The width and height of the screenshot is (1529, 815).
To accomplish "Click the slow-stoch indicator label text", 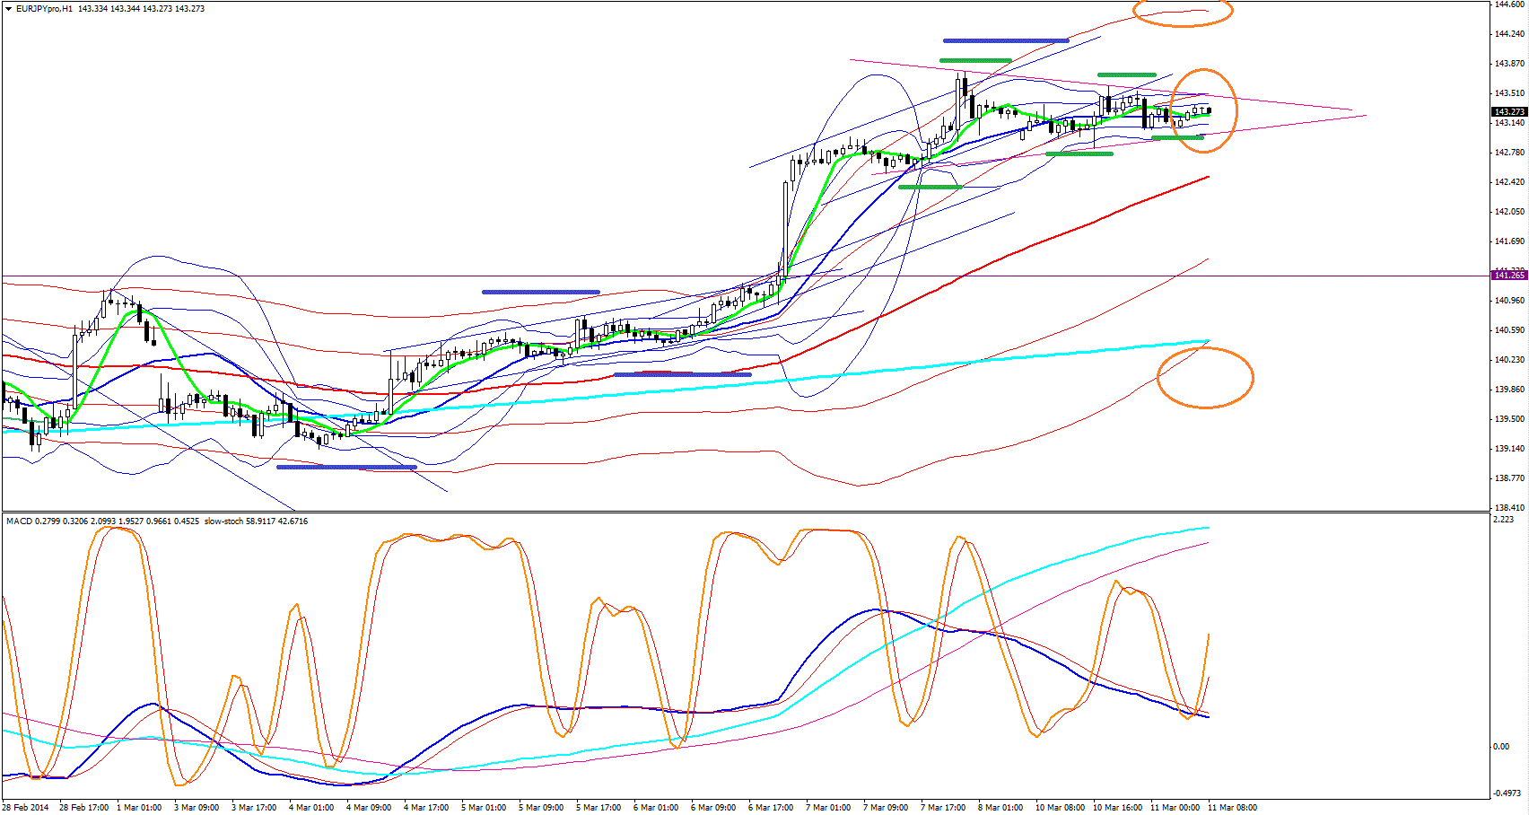I will coord(223,521).
